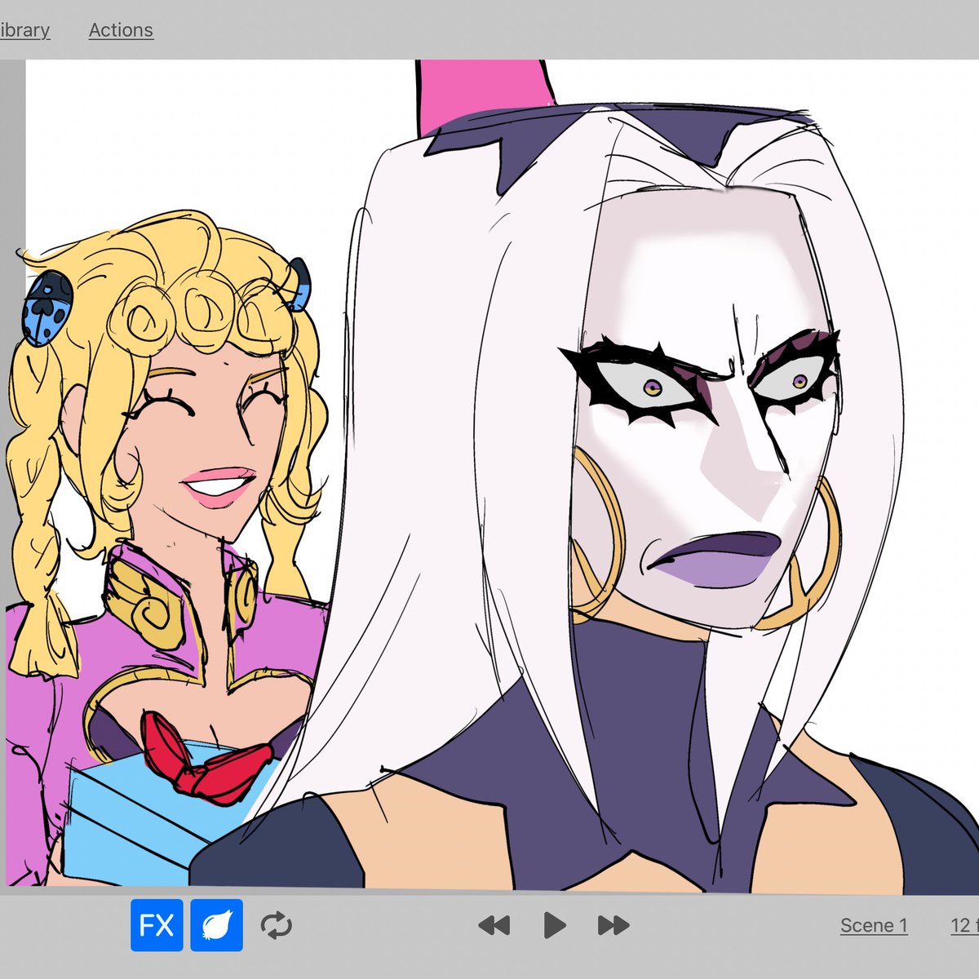Skip forward with fast-forward button

point(614,925)
